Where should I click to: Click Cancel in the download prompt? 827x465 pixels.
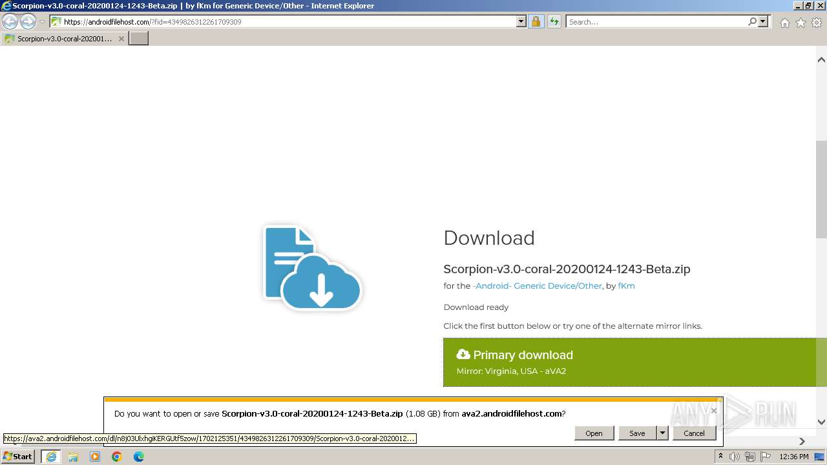[x=694, y=433]
